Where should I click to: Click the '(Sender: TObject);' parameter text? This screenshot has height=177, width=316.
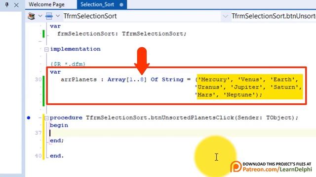(x=266, y=118)
